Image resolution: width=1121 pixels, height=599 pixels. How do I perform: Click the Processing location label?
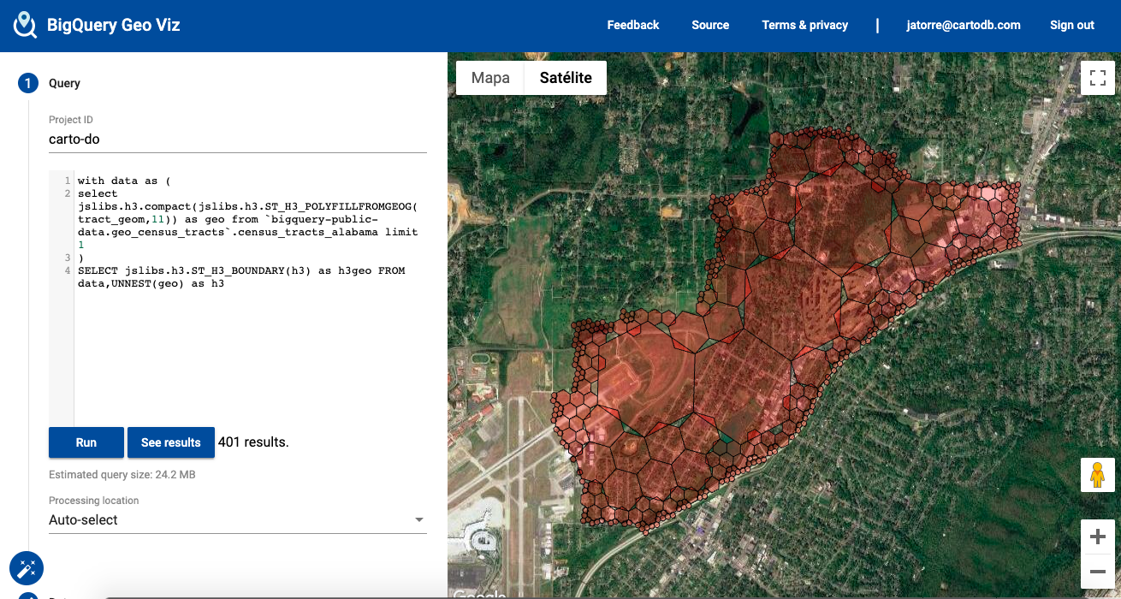point(93,501)
